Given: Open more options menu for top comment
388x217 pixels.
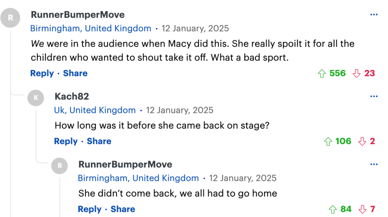Looking at the screenshot, I should 374,15.
